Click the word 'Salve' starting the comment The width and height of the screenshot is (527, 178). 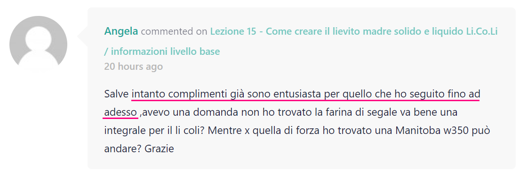click(117, 94)
